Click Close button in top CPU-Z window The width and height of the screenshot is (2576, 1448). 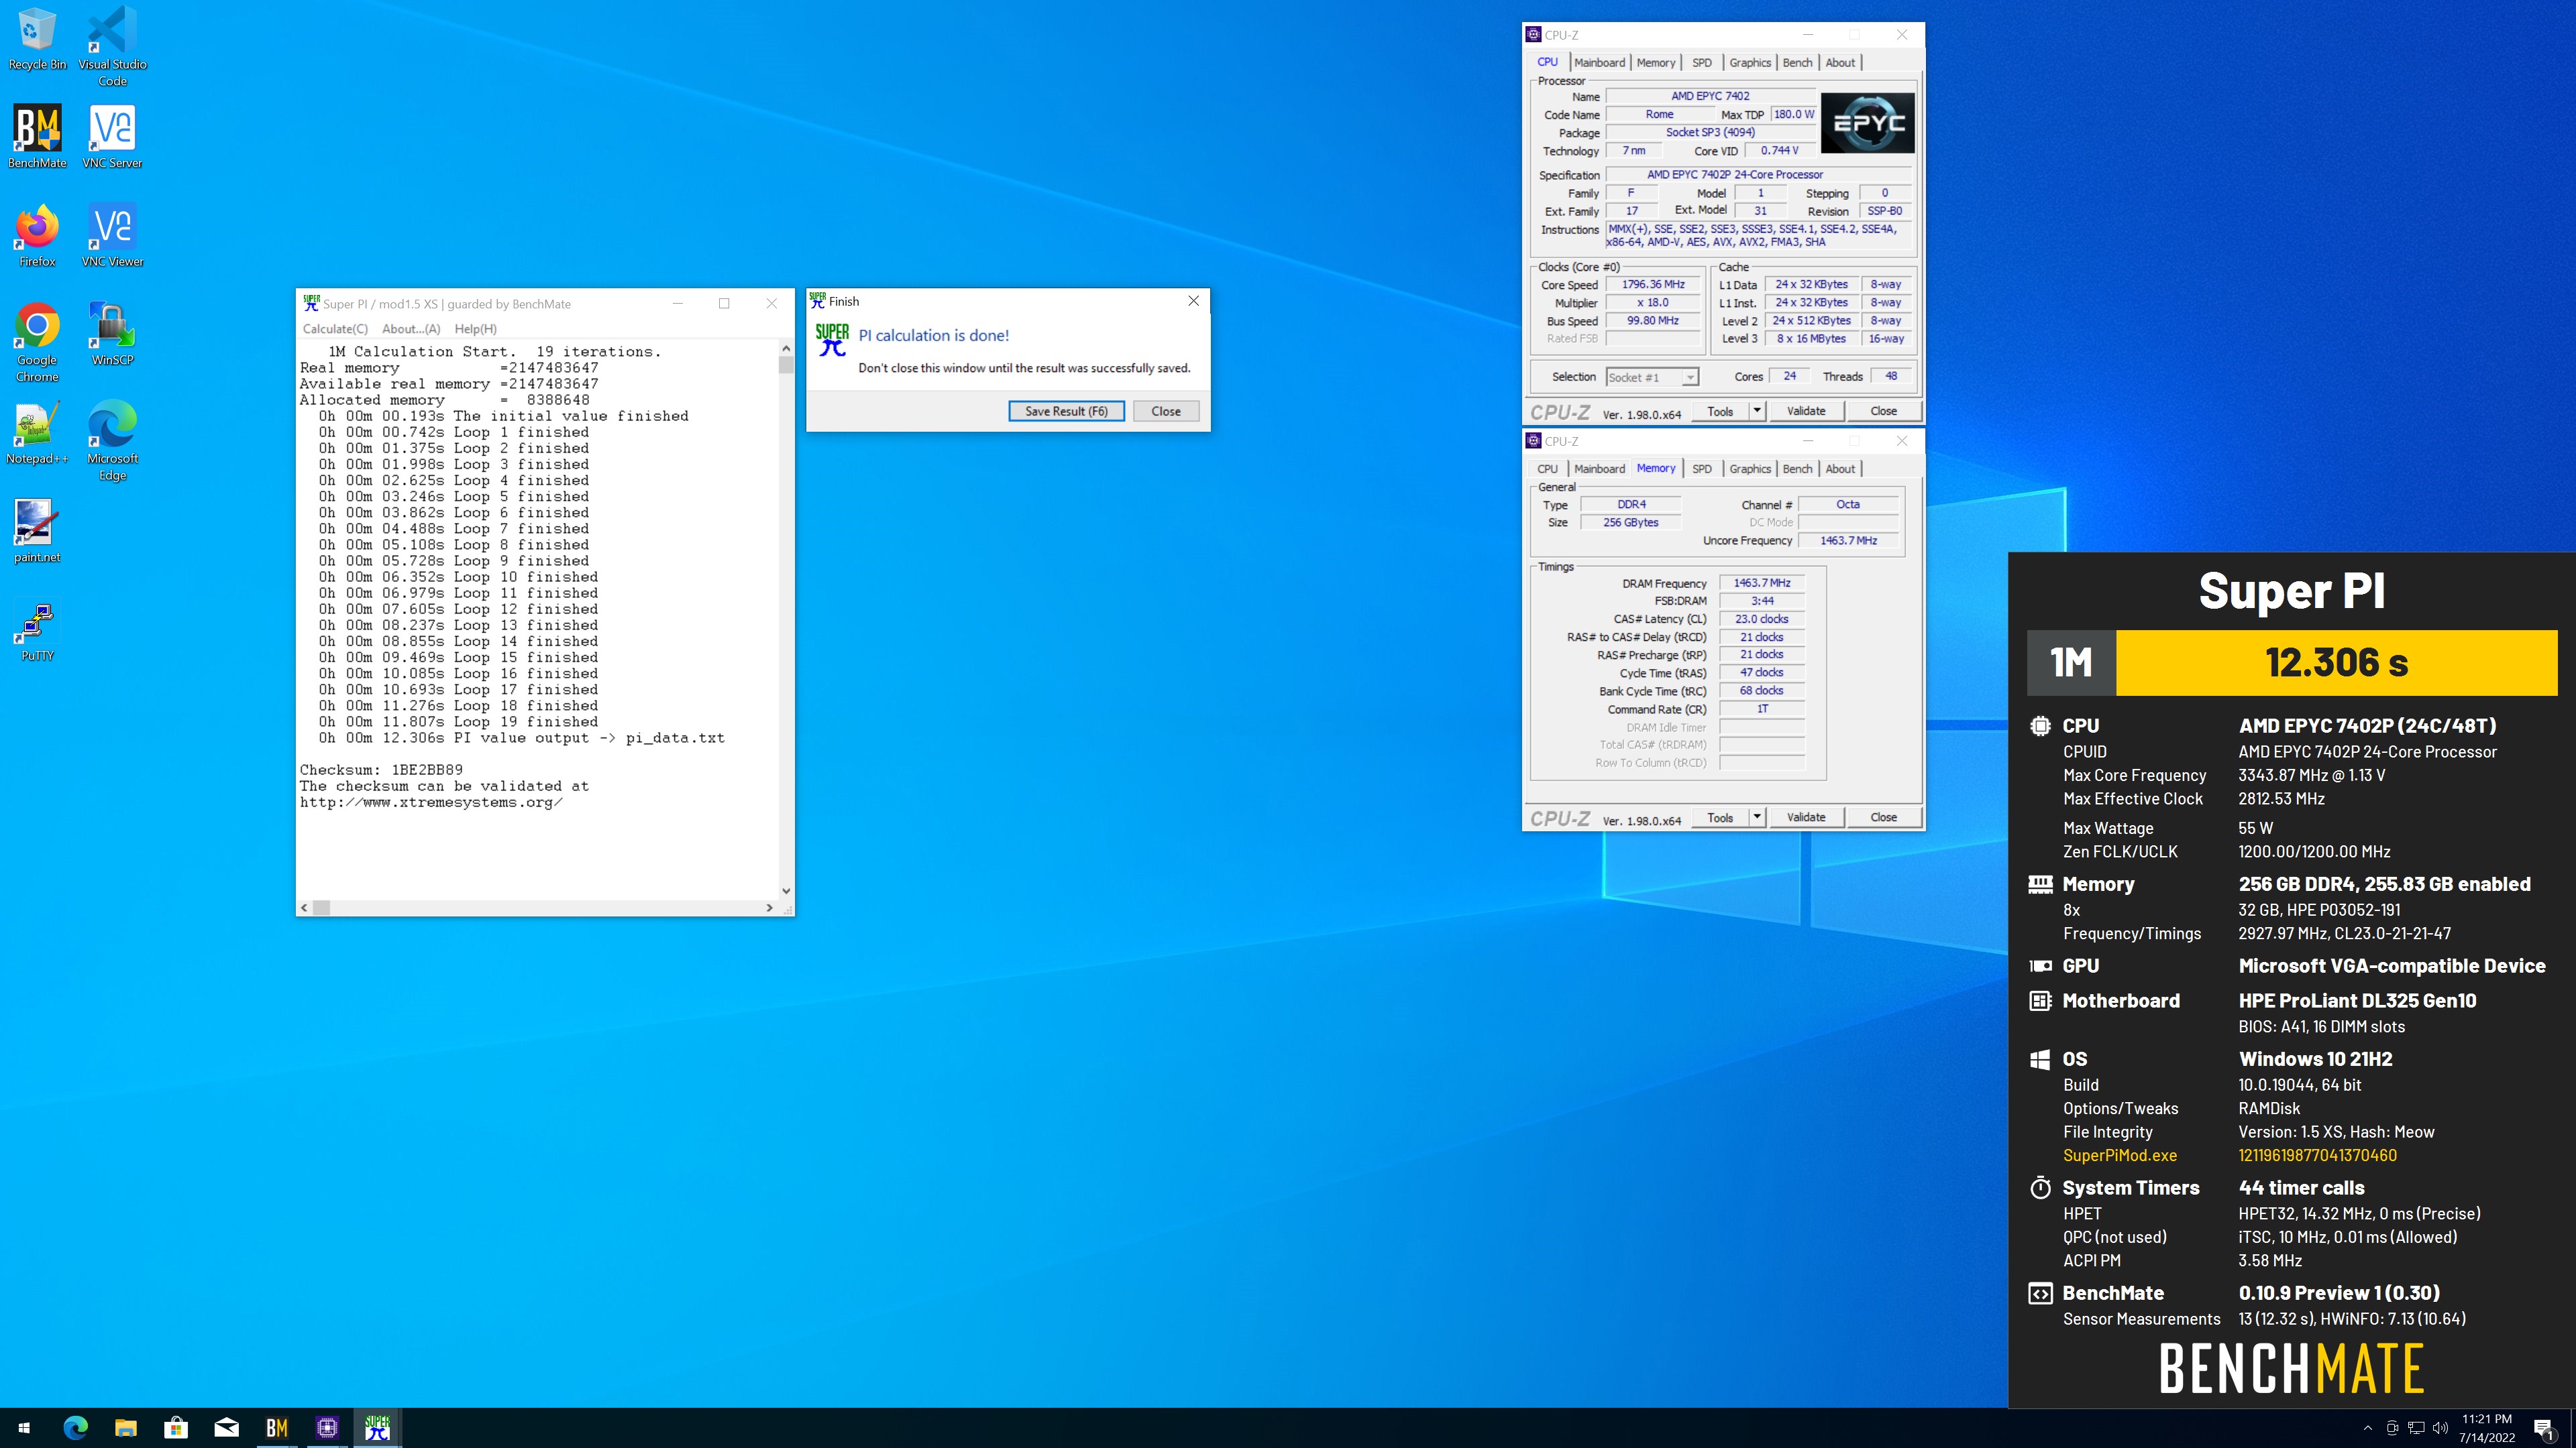1883,411
